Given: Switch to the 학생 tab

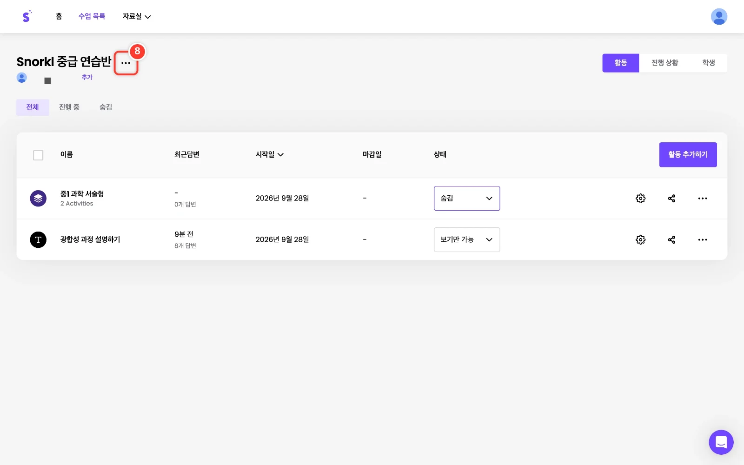Looking at the screenshot, I should point(709,63).
